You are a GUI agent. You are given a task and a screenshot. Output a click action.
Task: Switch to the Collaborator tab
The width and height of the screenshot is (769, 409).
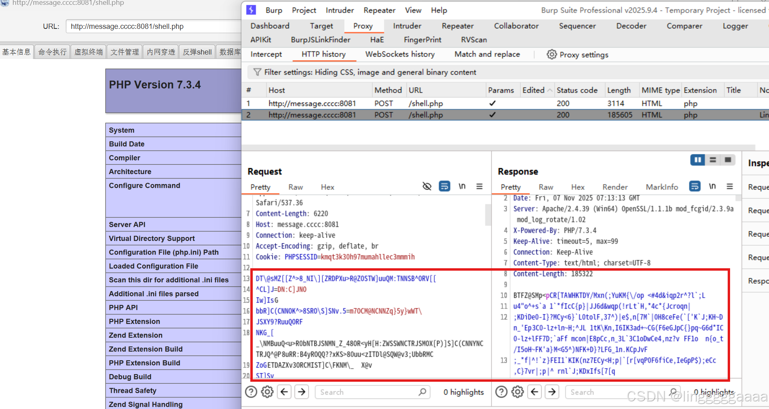tap(516, 26)
